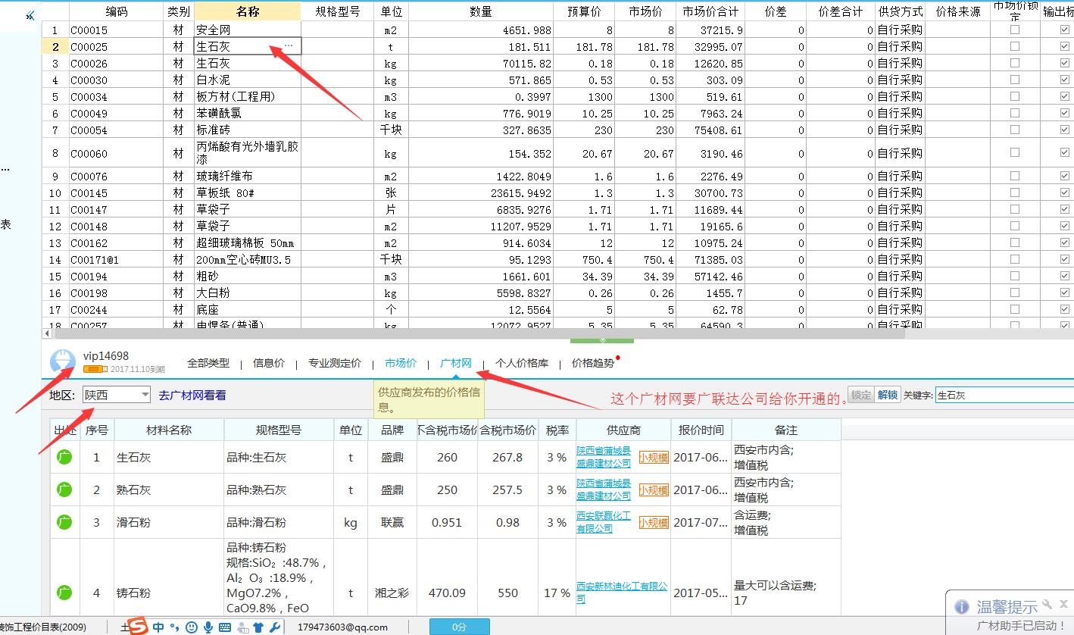The height and width of the screenshot is (635, 1074).
Task: Open 去广材网看看 link
Action: tap(192, 395)
